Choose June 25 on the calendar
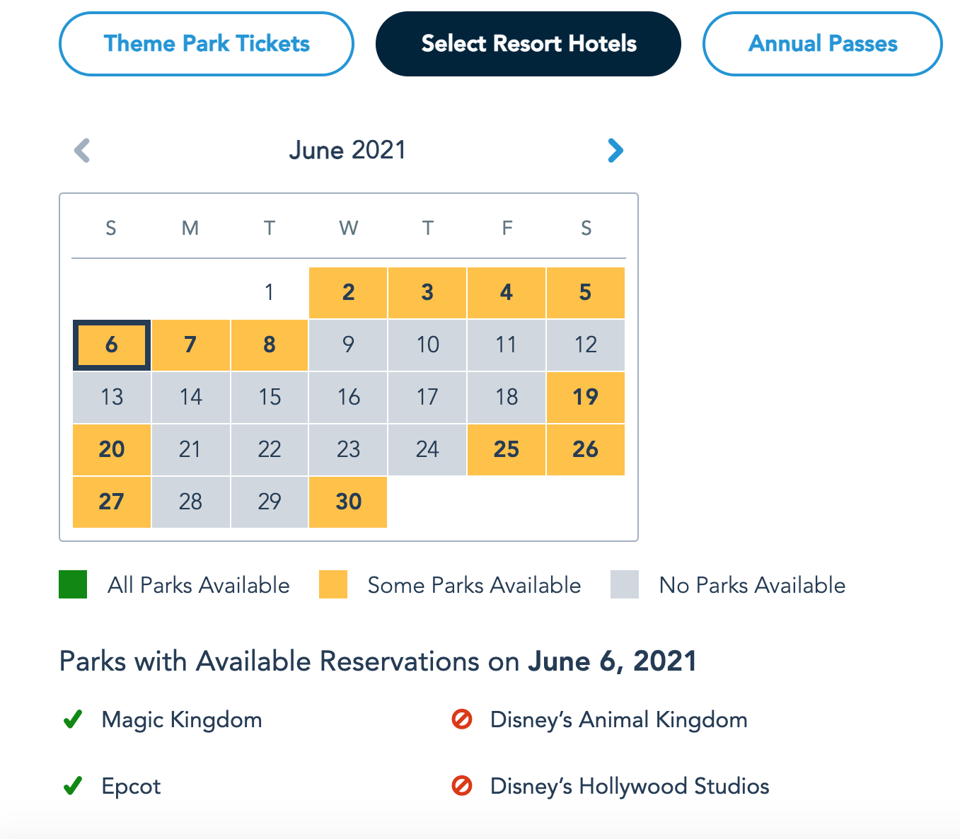Image resolution: width=960 pixels, height=839 pixels. point(507,450)
